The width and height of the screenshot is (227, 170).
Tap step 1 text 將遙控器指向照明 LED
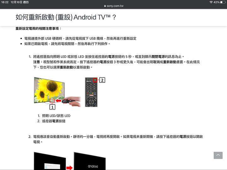coord(108,57)
